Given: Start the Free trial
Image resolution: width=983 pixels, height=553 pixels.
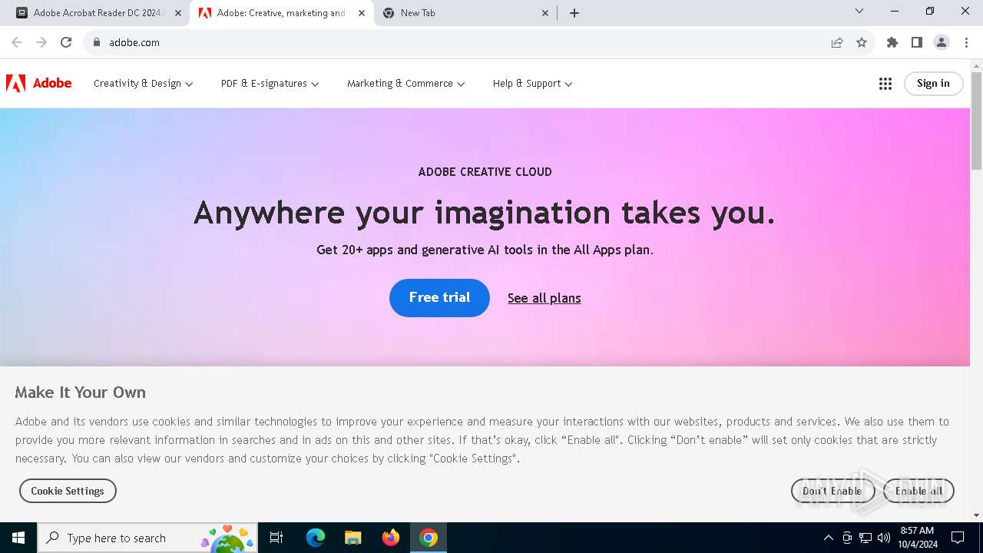Looking at the screenshot, I should point(439,298).
